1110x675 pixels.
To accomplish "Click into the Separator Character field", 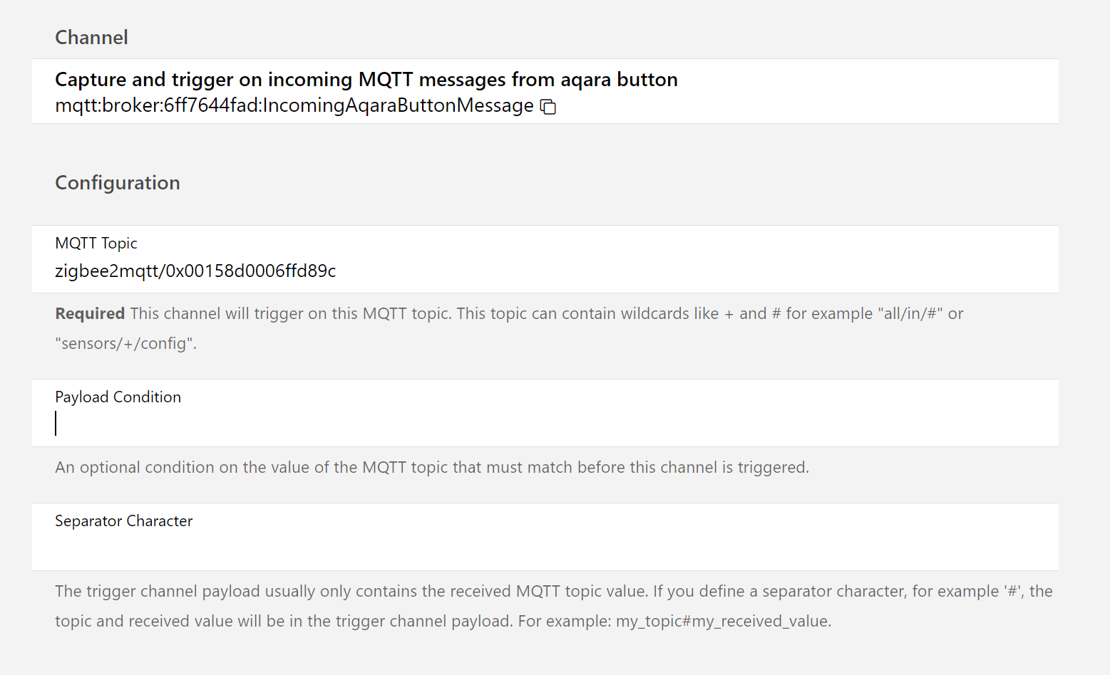I will [x=542, y=548].
